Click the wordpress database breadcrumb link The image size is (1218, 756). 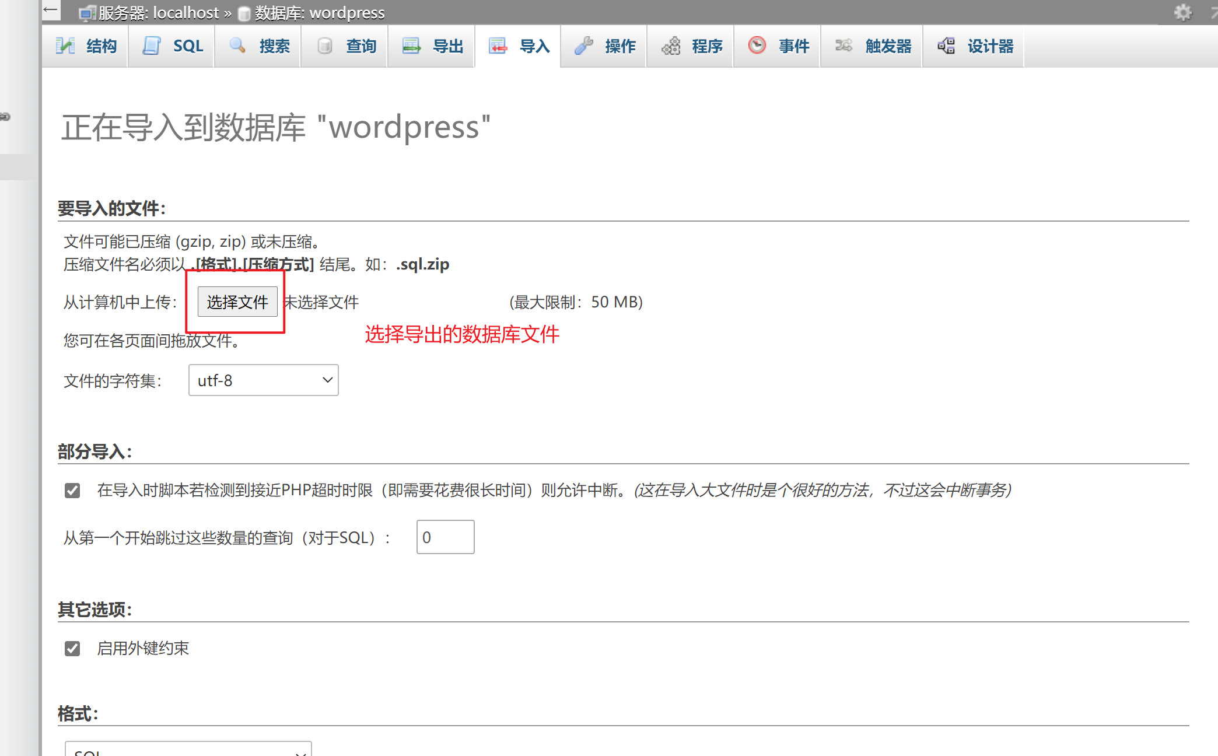click(320, 13)
